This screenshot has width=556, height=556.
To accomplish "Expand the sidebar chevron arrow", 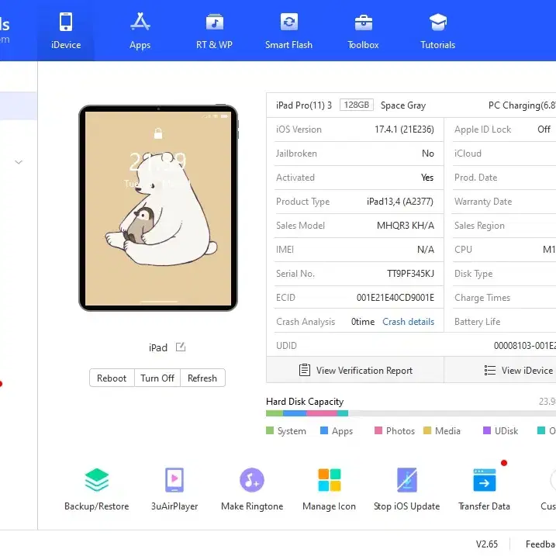I will pos(19,162).
